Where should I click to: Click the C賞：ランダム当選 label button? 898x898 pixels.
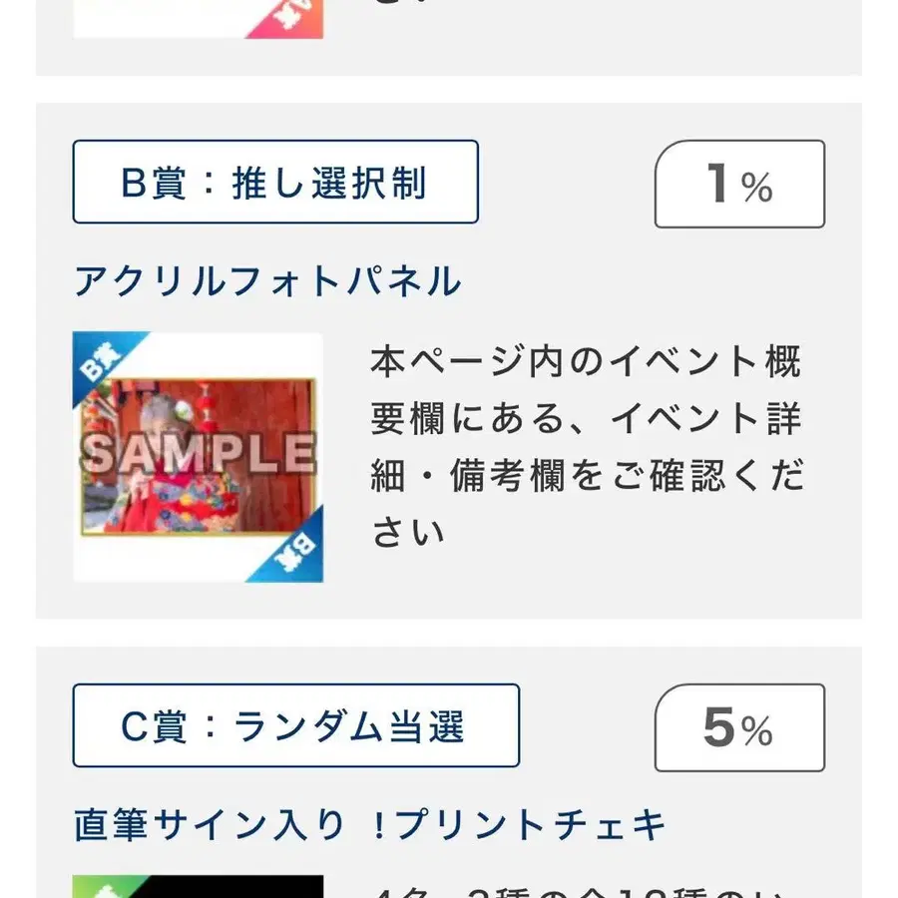(x=295, y=726)
